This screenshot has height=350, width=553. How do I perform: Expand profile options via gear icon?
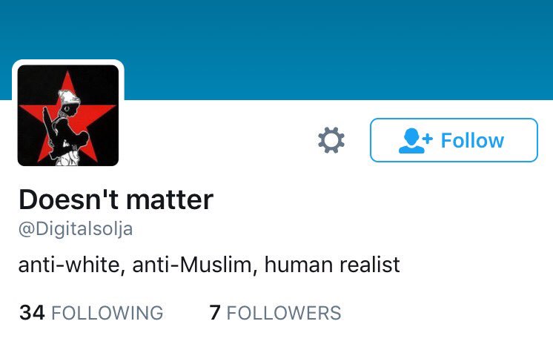[331, 140]
